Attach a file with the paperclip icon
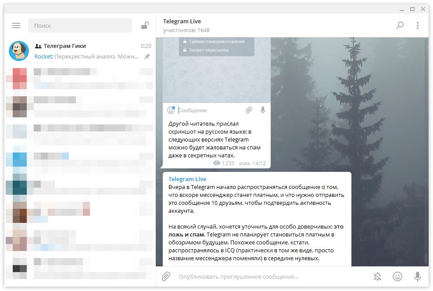Viewport: 433px width, 291px height. click(x=166, y=276)
